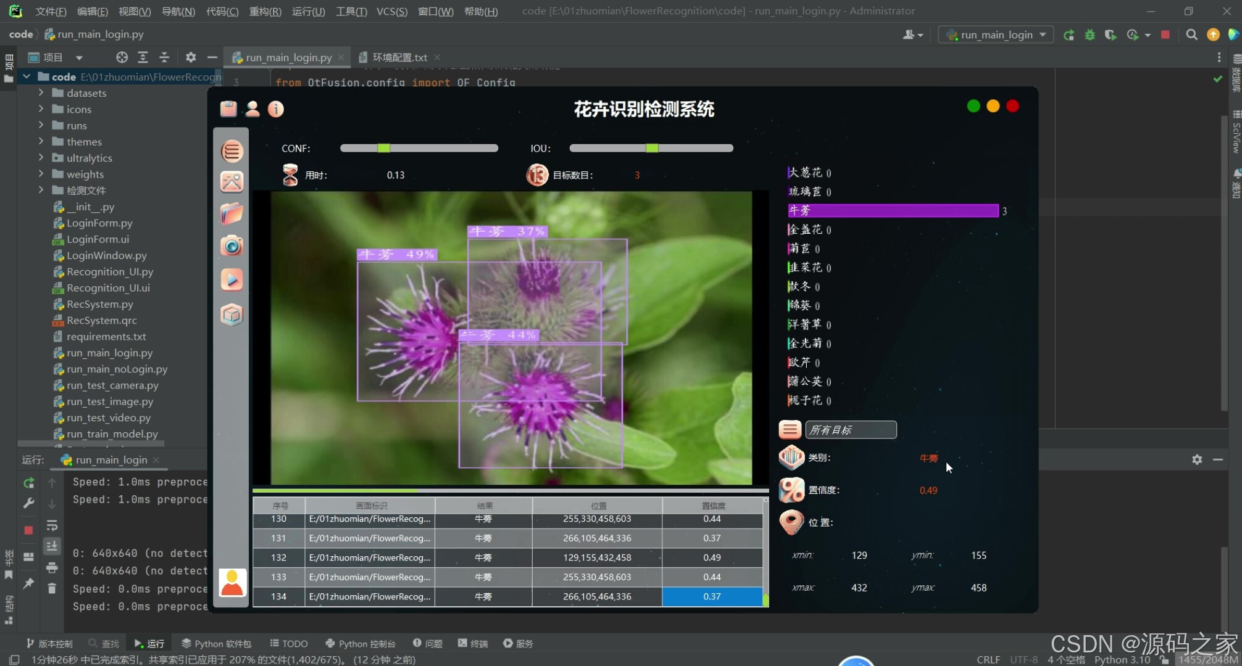The height and width of the screenshot is (666, 1242).
Task: Expand the weights folder tree node
Action: click(x=41, y=174)
